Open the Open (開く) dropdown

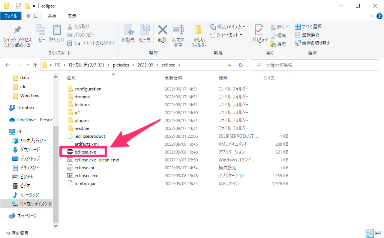click(279, 27)
